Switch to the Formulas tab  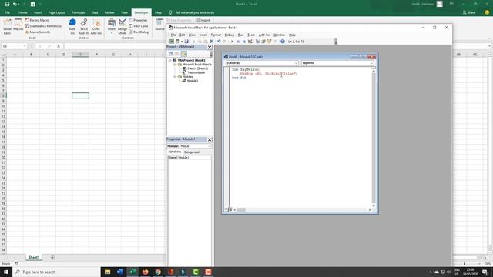(x=79, y=12)
